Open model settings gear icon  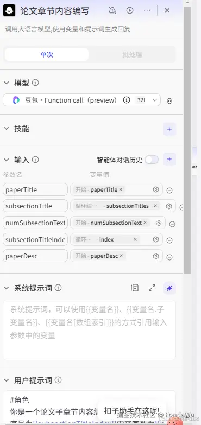tap(169, 101)
